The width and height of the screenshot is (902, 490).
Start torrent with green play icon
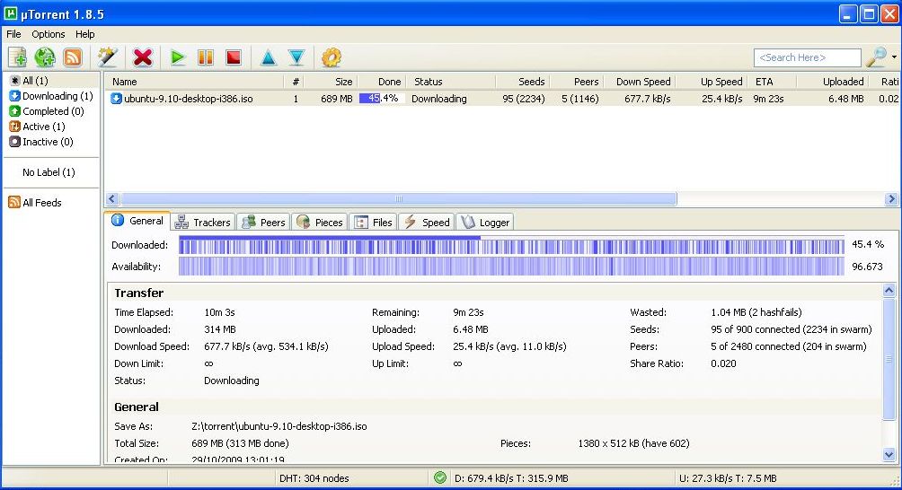178,57
